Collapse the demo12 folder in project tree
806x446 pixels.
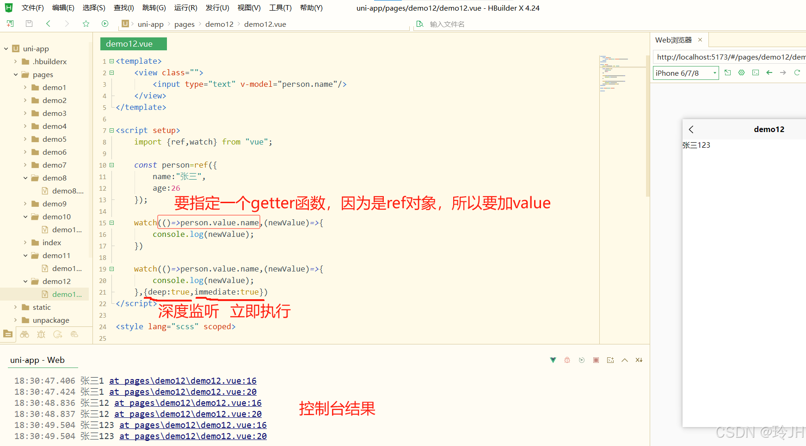click(26, 281)
